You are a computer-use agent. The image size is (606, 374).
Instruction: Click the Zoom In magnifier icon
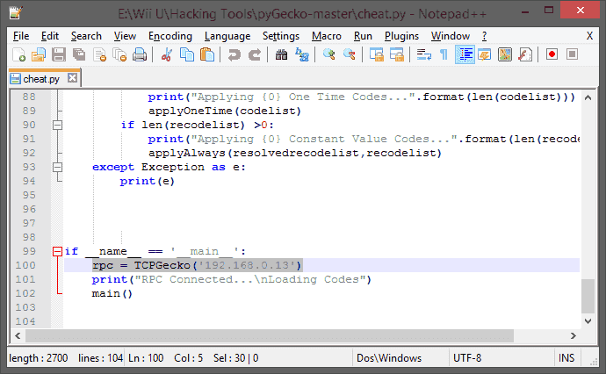coord(328,54)
